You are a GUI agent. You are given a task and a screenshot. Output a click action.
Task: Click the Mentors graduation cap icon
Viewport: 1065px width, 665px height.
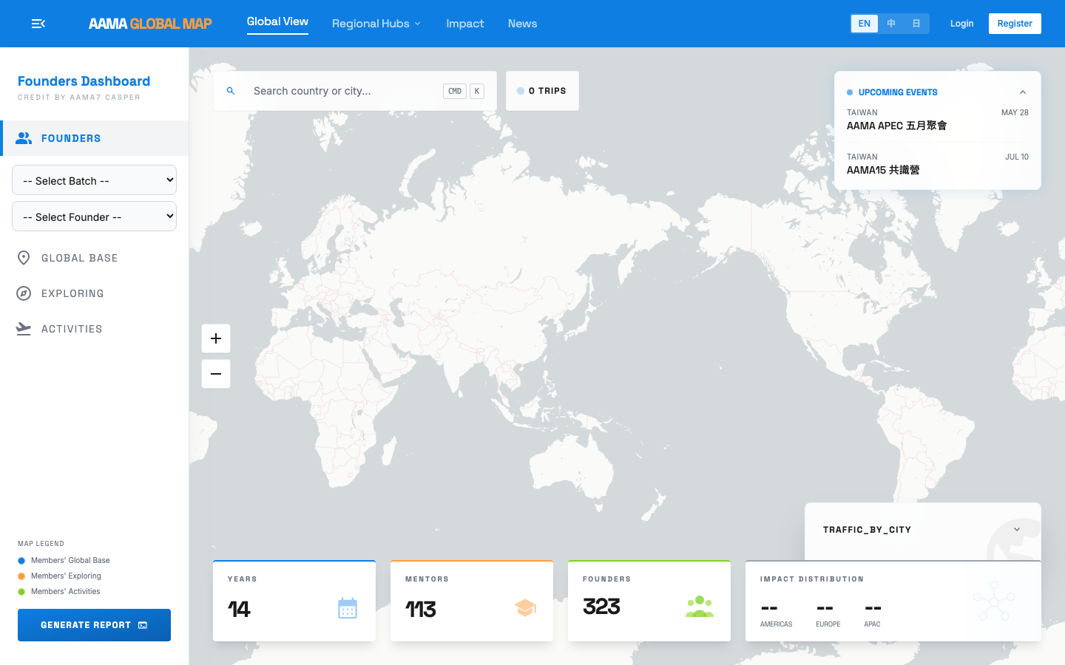(525, 608)
